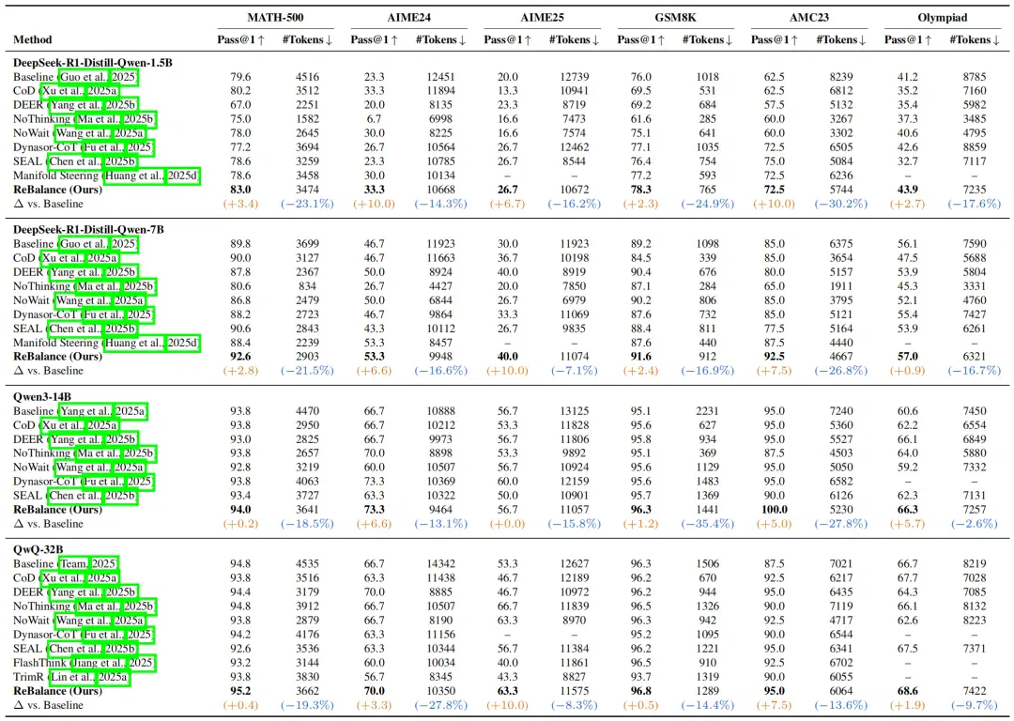Select the 13125 AIME25 tokens value
This screenshot has width=1014, height=721.
coord(575,411)
